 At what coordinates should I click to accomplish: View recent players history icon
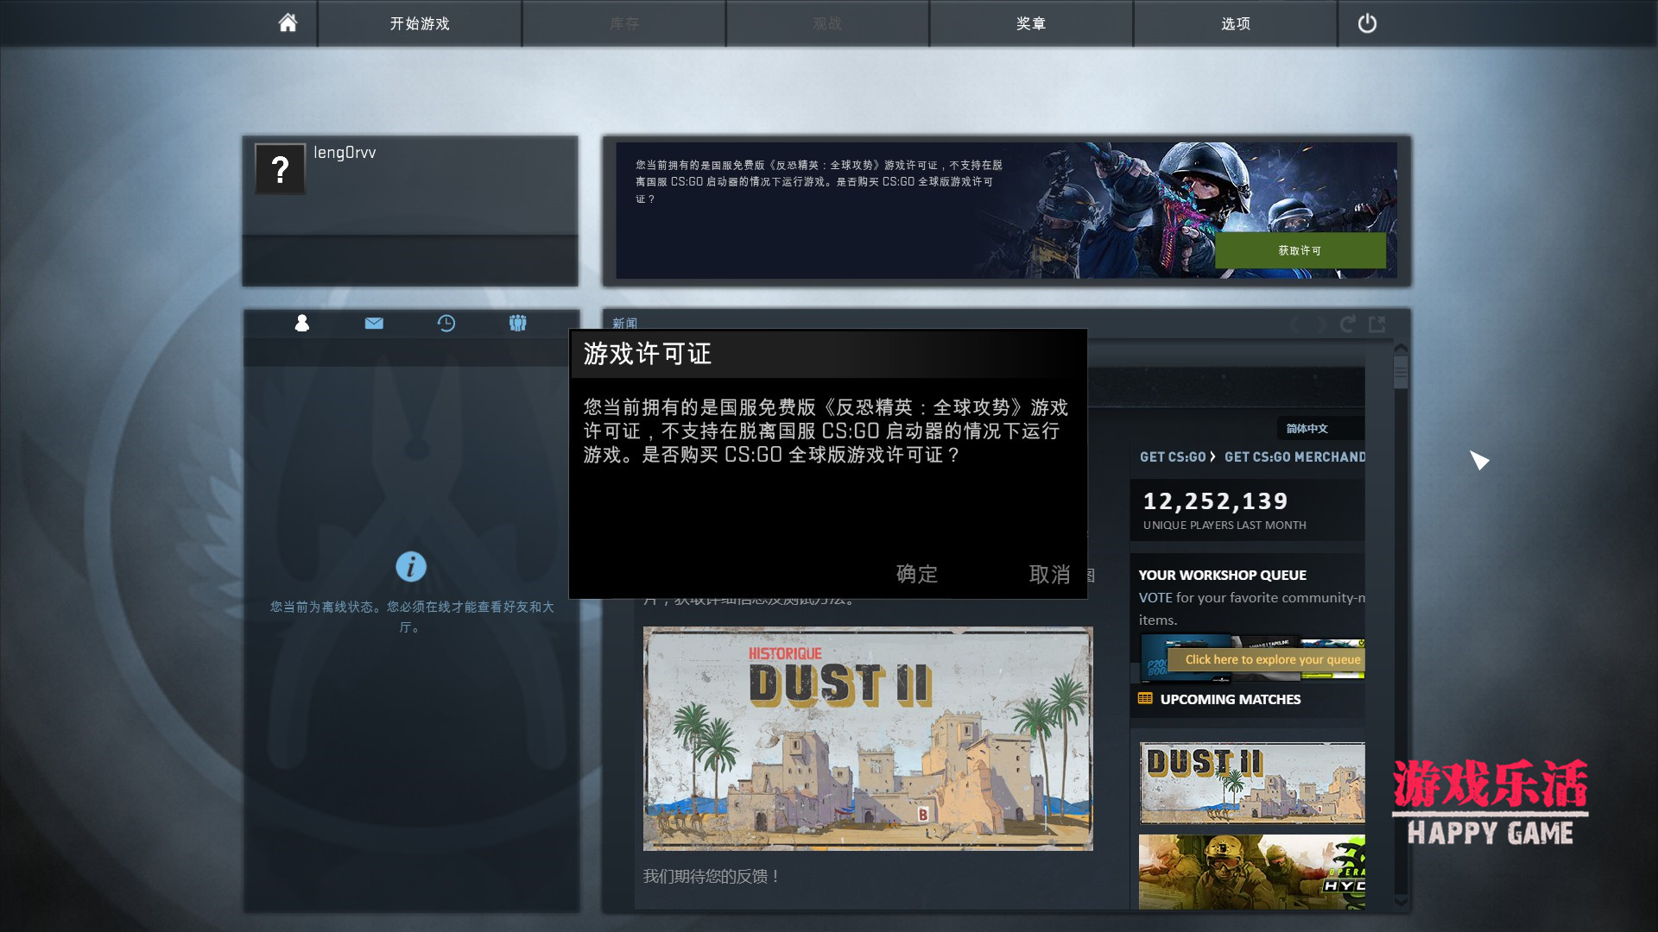click(446, 324)
